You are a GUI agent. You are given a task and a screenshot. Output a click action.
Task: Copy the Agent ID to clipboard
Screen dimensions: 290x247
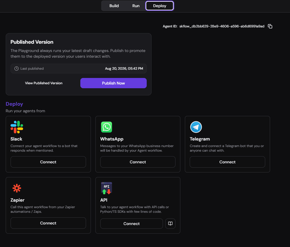pos(270,26)
